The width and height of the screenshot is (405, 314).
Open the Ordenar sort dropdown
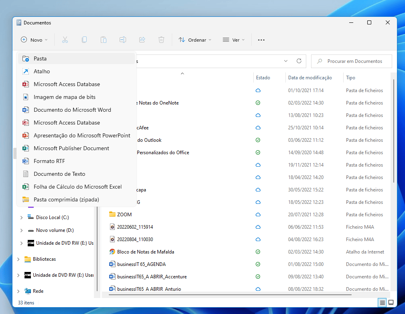pos(195,40)
